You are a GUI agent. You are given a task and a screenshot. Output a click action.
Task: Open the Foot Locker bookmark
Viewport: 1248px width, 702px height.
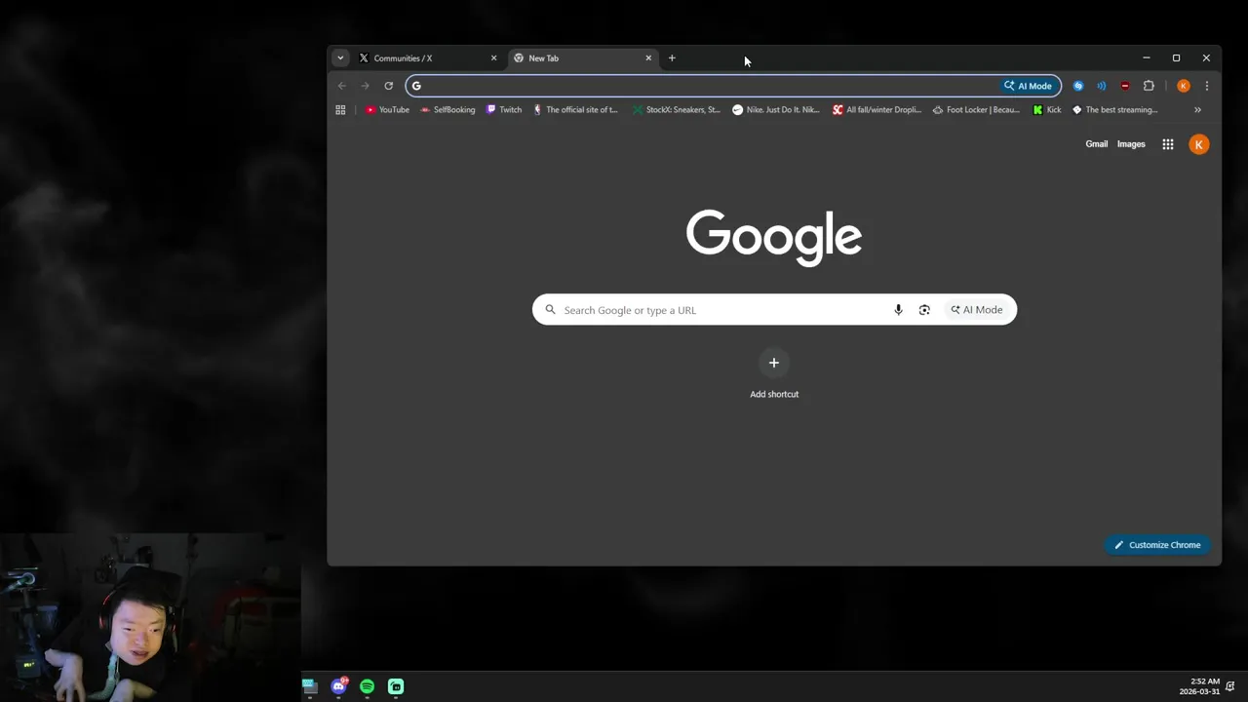click(976, 110)
